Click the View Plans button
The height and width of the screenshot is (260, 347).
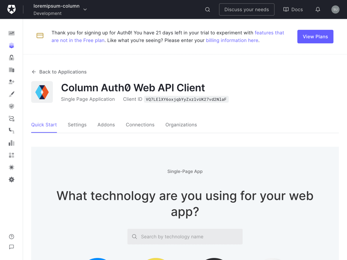[315, 36]
